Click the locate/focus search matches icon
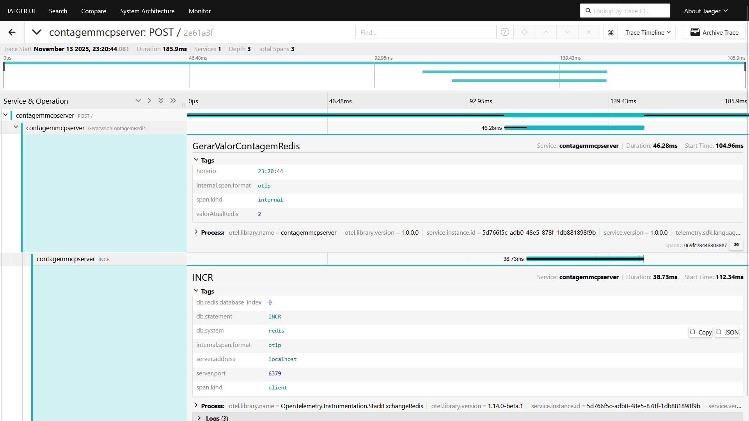 (524, 32)
